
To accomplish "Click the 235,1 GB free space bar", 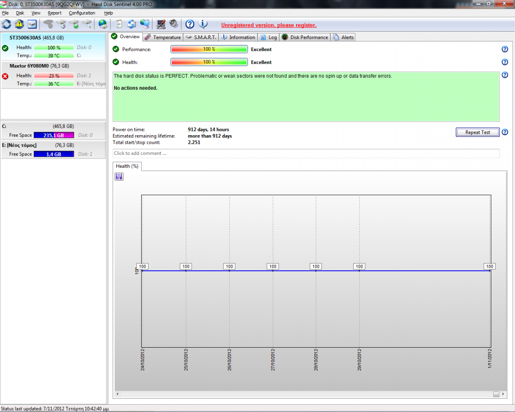I will 54,135.
